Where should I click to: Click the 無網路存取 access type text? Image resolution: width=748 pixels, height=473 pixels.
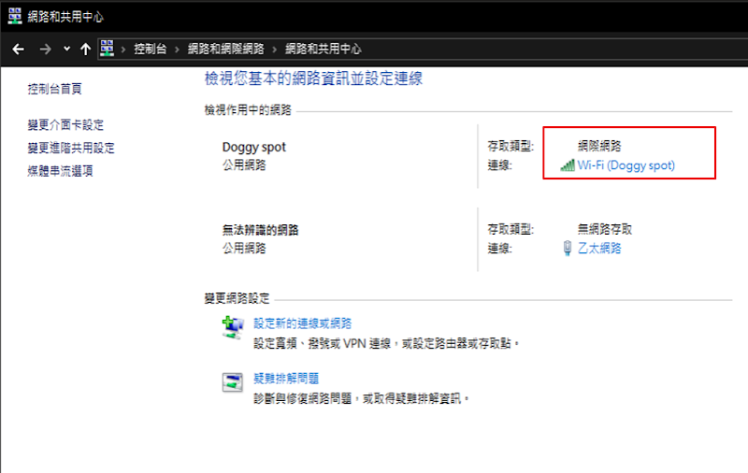[605, 229]
